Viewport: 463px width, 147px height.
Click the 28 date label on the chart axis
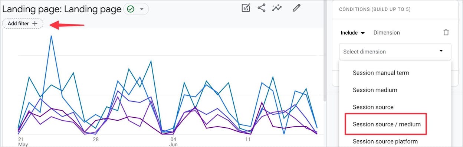(x=96, y=139)
